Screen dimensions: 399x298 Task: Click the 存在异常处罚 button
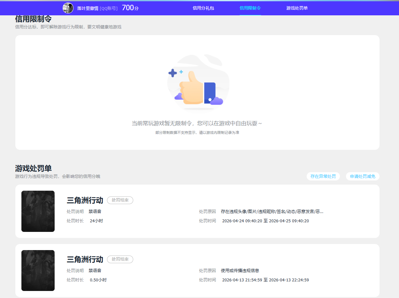click(323, 176)
